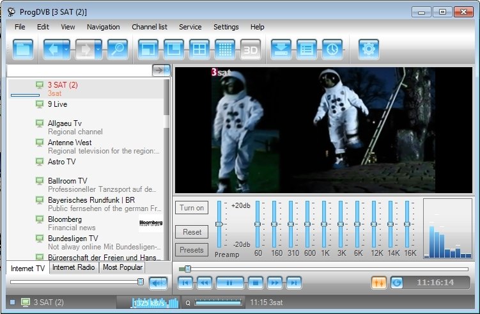
Task: Open the Help menu
Action: tap(257, 27)
